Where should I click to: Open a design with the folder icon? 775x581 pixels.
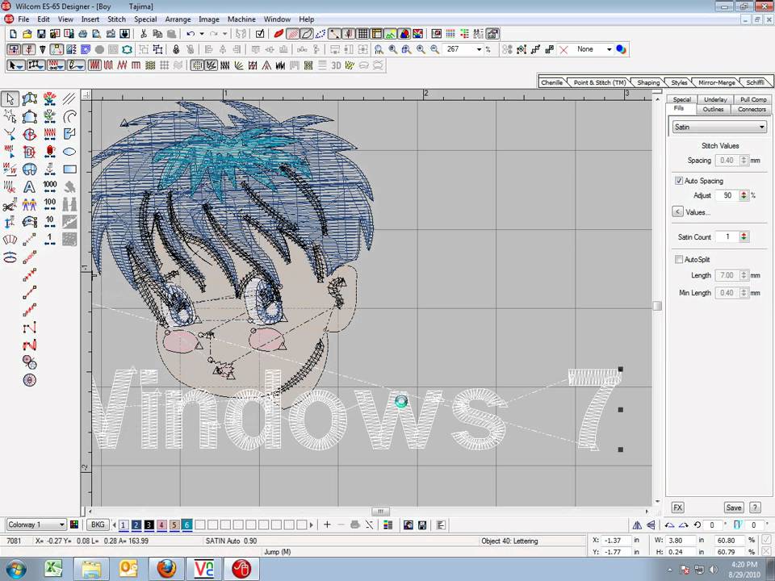point(27,34)
